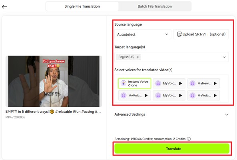237x160 pixels.
Task: Click the green Translate button
Action: pyautogui.click(x=172, y=149)
